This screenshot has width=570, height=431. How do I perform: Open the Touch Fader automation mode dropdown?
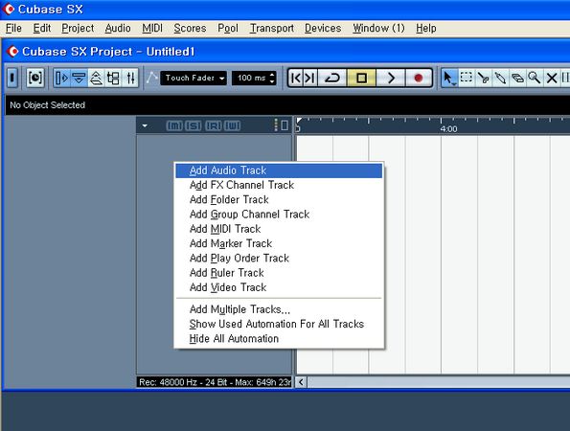pyautogui.click(x=194, y=78)
